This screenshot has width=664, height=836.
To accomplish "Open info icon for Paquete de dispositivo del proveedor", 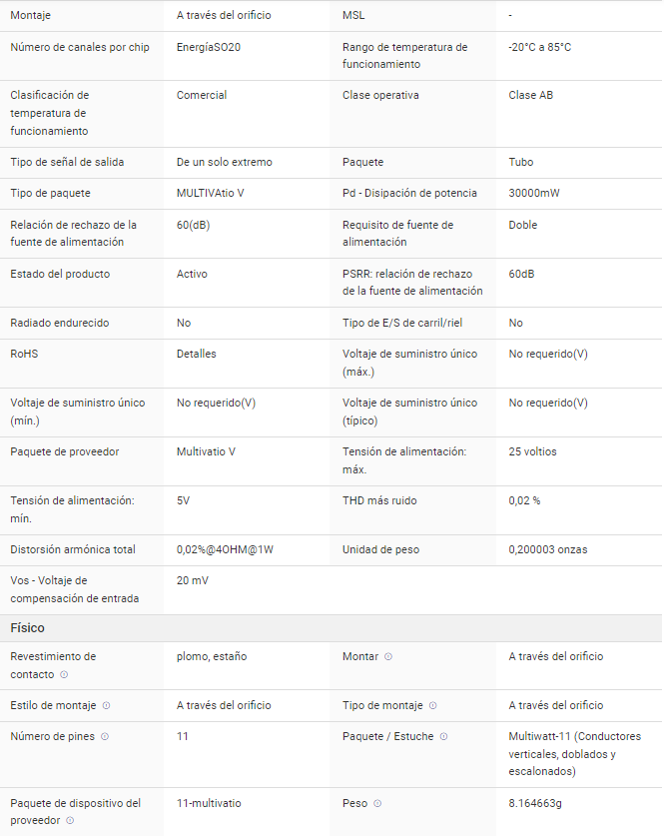I will (70, 820).
